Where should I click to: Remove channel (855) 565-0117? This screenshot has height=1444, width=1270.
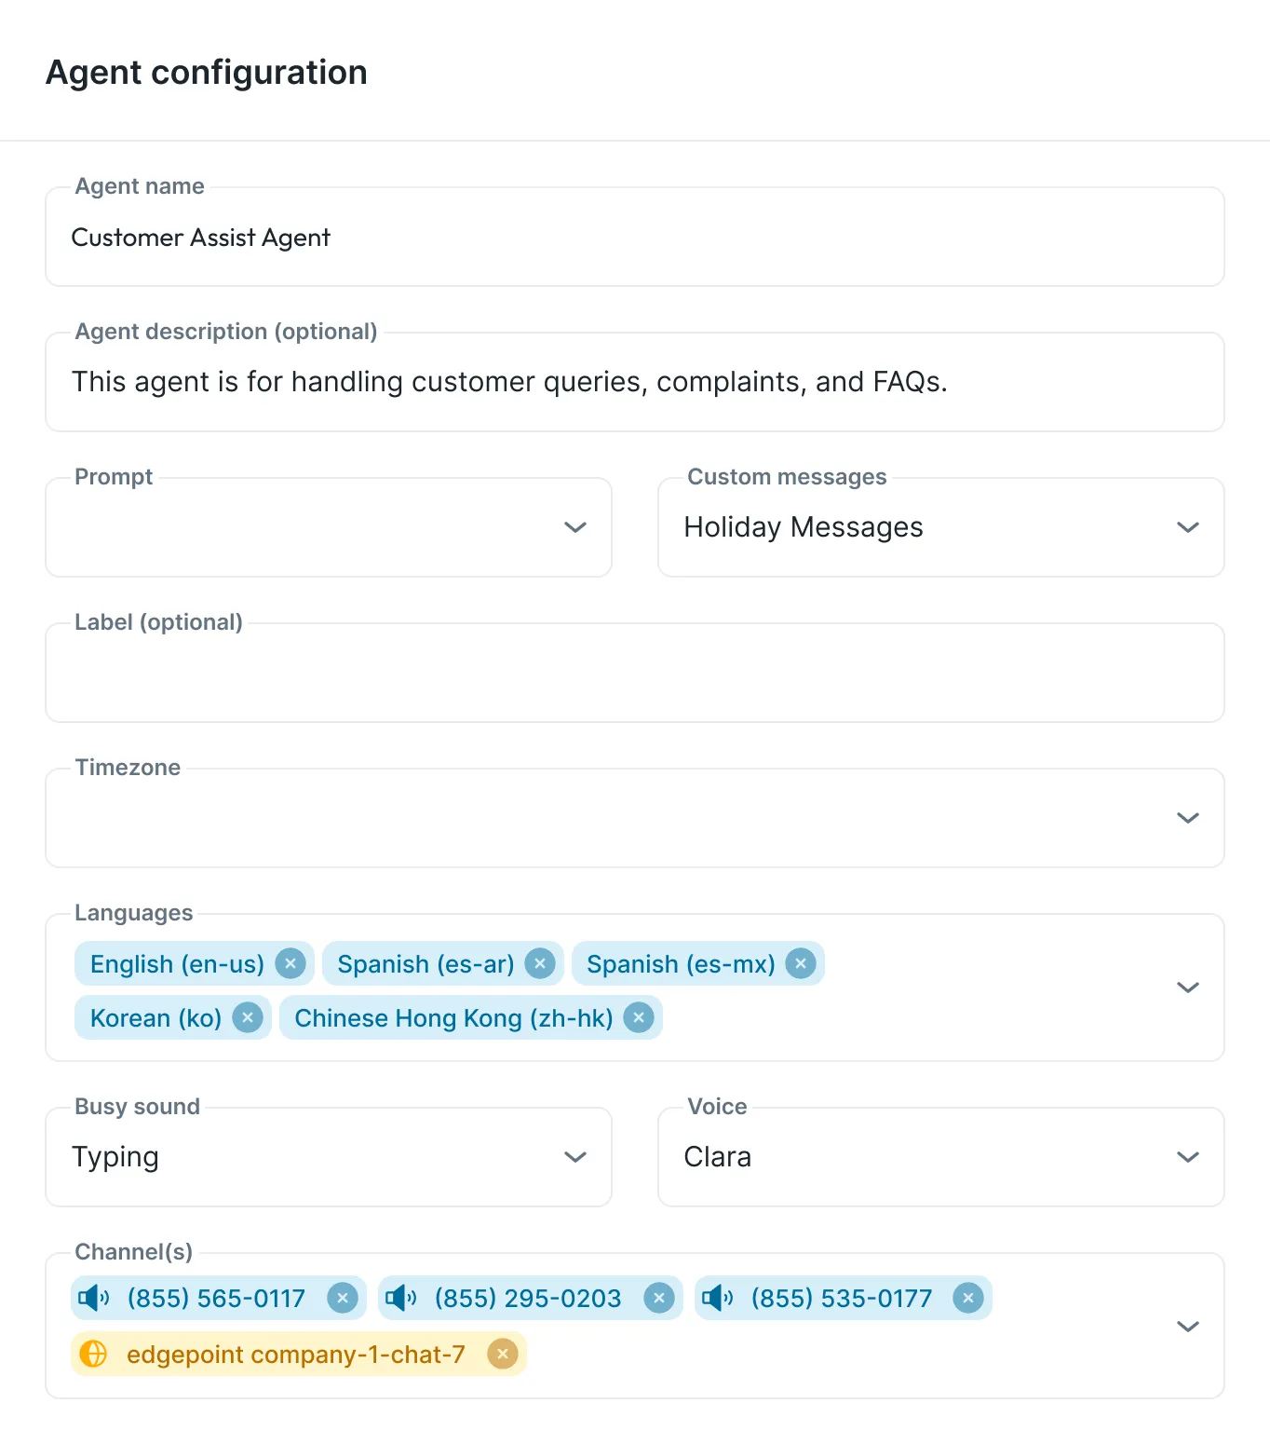[x=343, y=1298]
